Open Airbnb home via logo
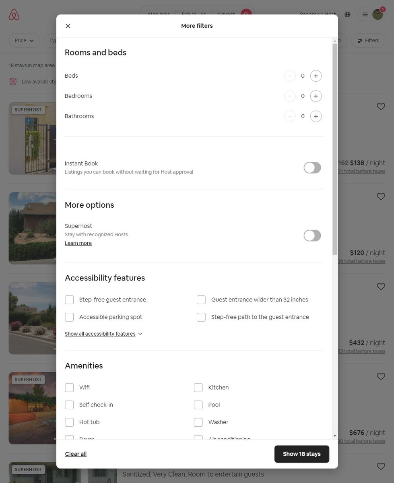 [x=14, y=15]
